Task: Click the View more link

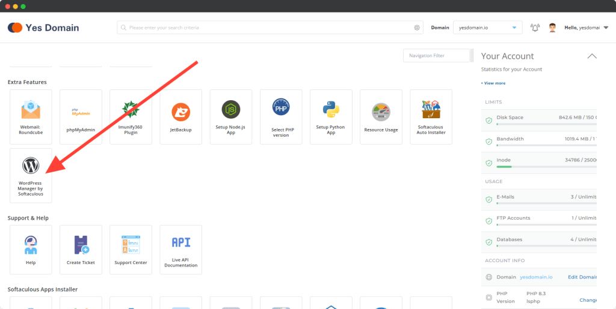Action: click(494, 83)
